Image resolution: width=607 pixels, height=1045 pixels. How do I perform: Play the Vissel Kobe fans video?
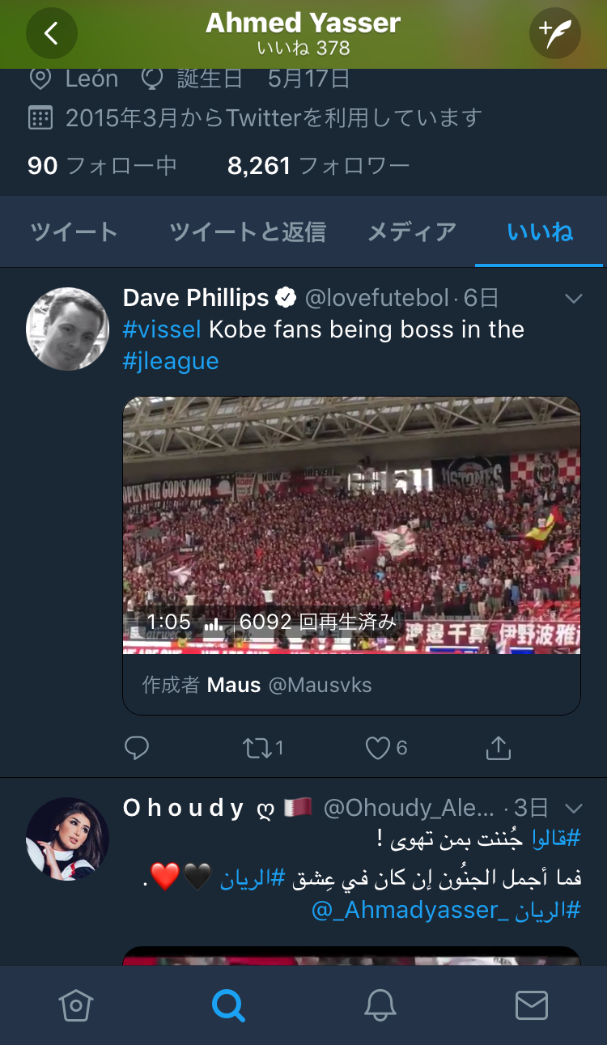tap(351, 525)
